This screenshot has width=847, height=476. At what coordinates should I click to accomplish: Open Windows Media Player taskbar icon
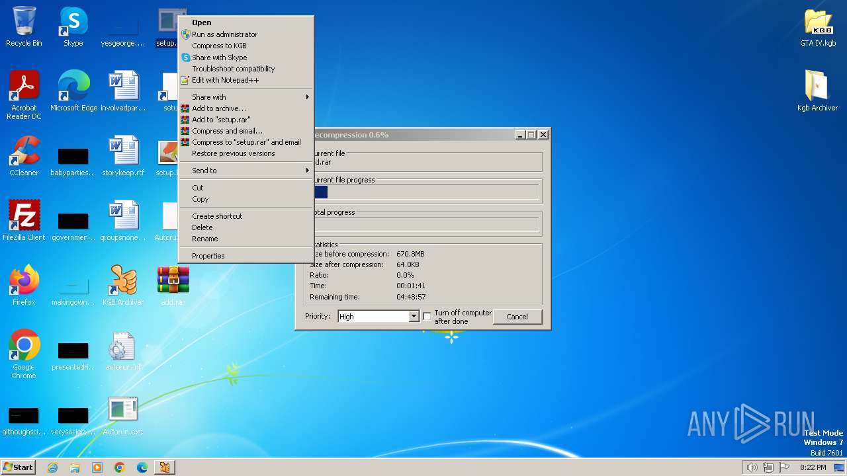point(97,467)
